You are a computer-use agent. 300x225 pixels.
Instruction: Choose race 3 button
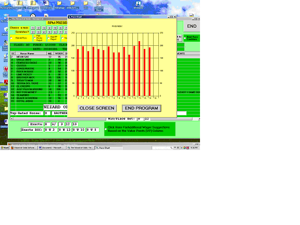44,28
